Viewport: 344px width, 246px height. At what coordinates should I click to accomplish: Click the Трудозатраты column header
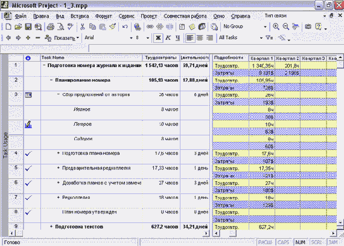pyautogui.click(x=161, y=58)
